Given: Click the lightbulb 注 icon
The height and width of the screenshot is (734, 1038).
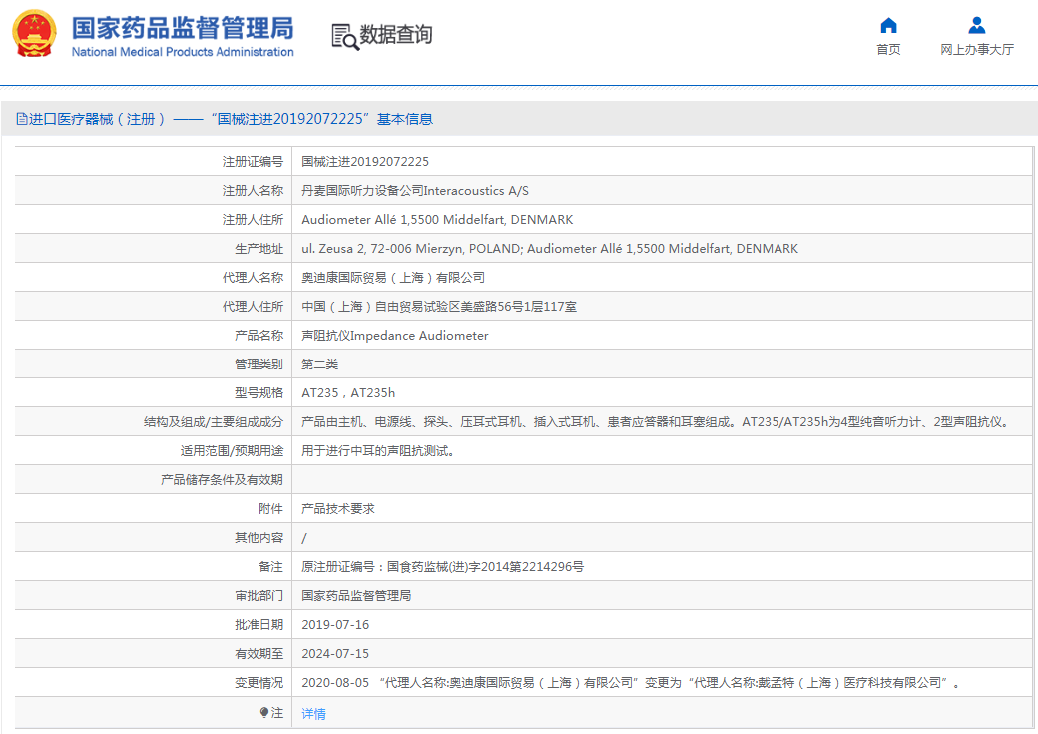Looking at the screenshot, I should click(x=264, y=713).
